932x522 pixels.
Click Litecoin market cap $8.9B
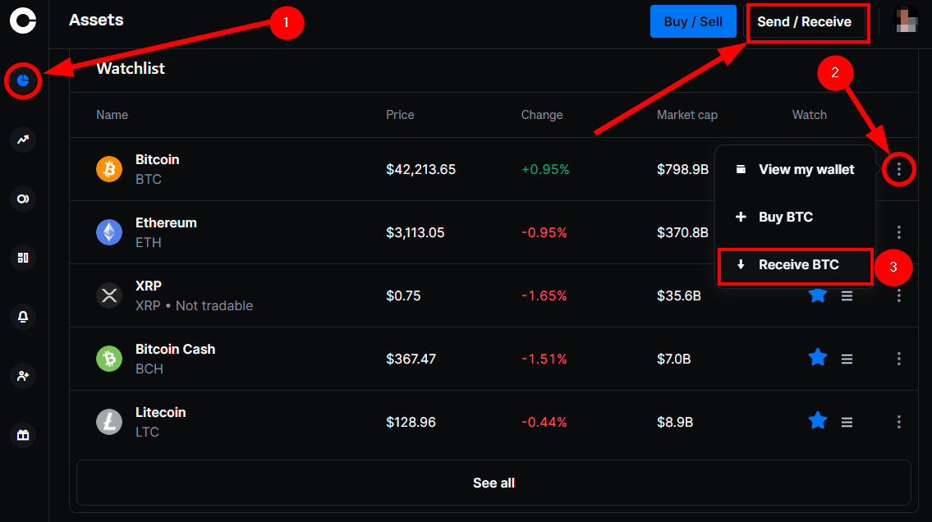[675, 422]
